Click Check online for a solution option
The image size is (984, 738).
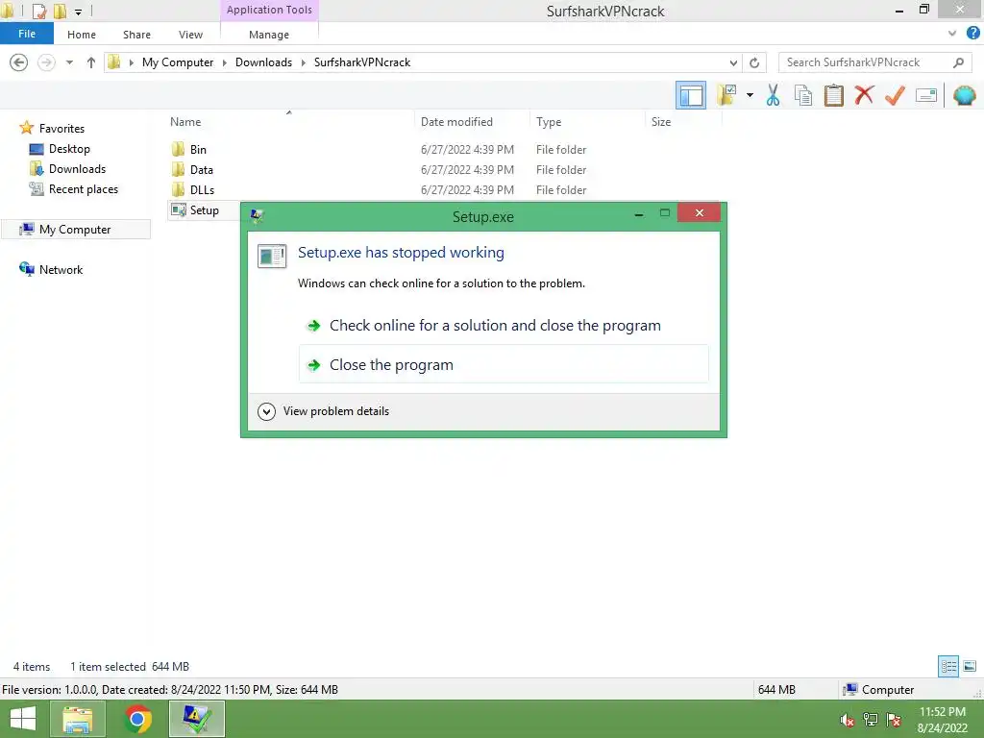click(495, 325)
